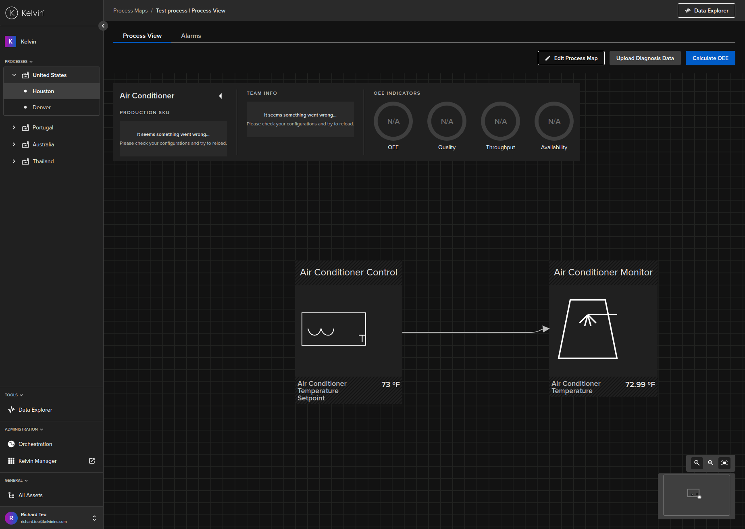Click the minimap overview panel
Screen dimensions: 745x529
coord(695,496)
